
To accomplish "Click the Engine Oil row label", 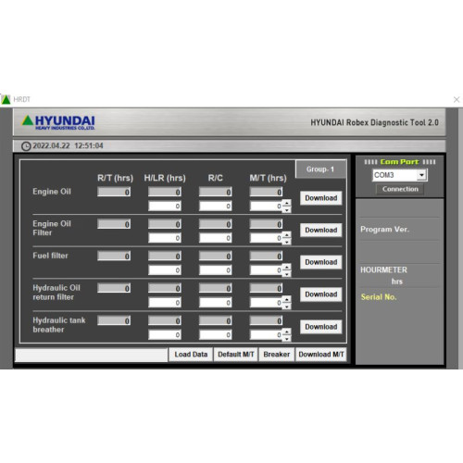I will click(x=52, y=192).
